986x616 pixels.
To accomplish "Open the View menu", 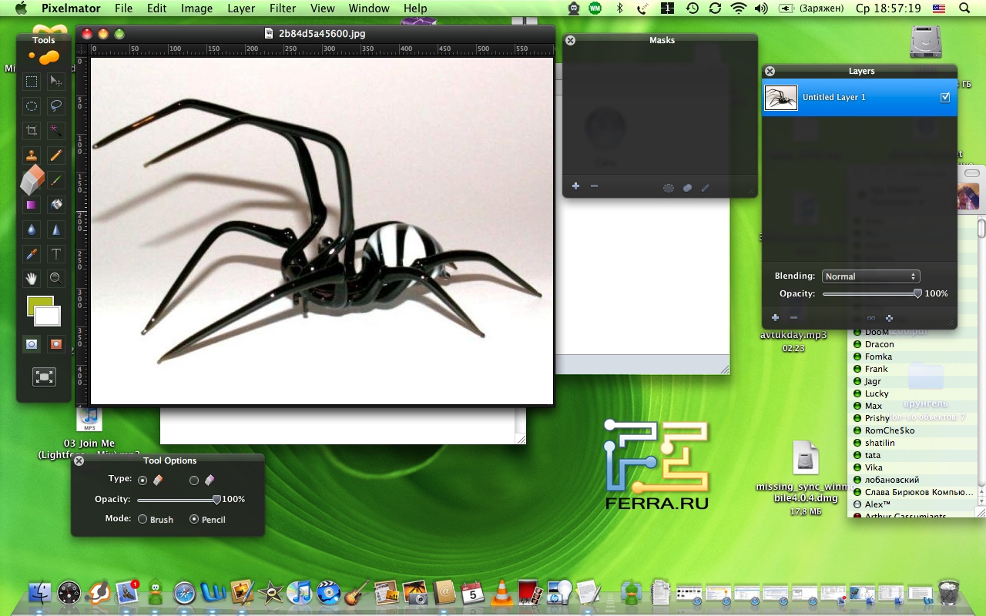I will 322,8.
